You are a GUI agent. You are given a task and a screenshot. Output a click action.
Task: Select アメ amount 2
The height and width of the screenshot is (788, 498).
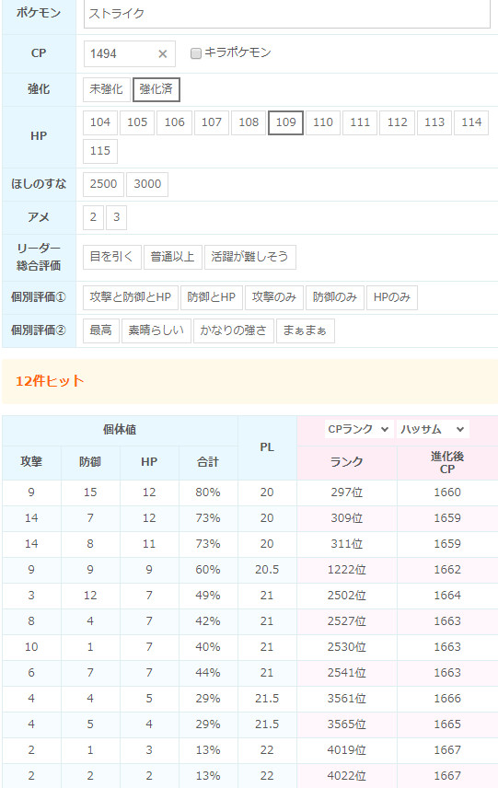tap(94, 217)
